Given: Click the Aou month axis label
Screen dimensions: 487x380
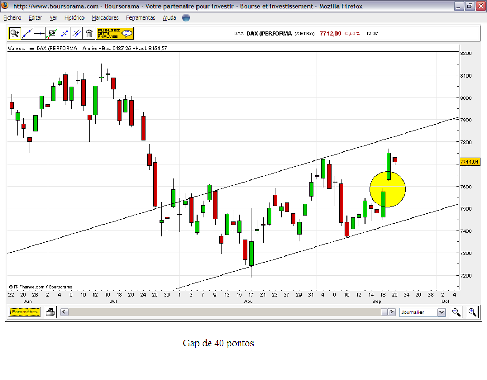Looking at the screenshot, I should click(x=248, y=301).
